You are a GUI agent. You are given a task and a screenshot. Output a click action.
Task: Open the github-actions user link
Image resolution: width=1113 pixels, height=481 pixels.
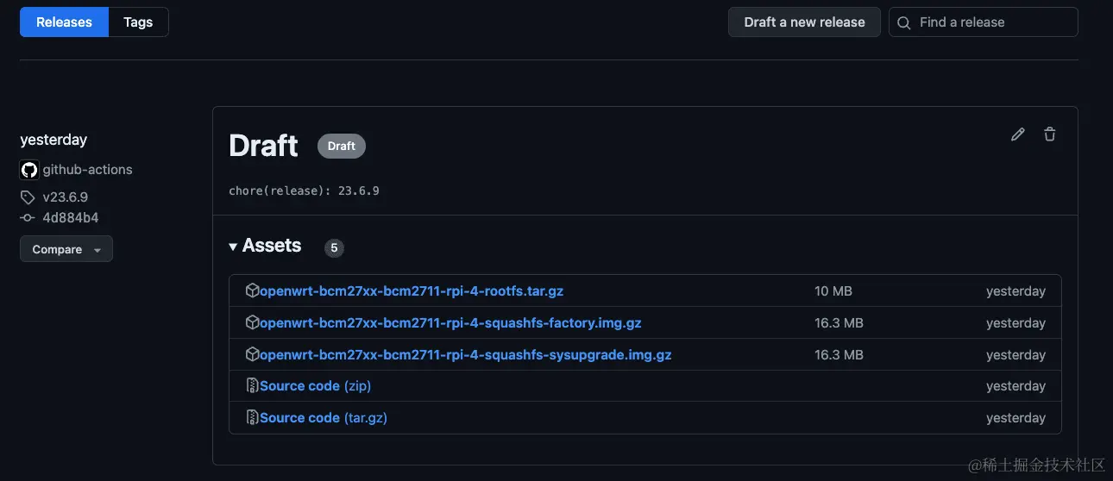88,170
